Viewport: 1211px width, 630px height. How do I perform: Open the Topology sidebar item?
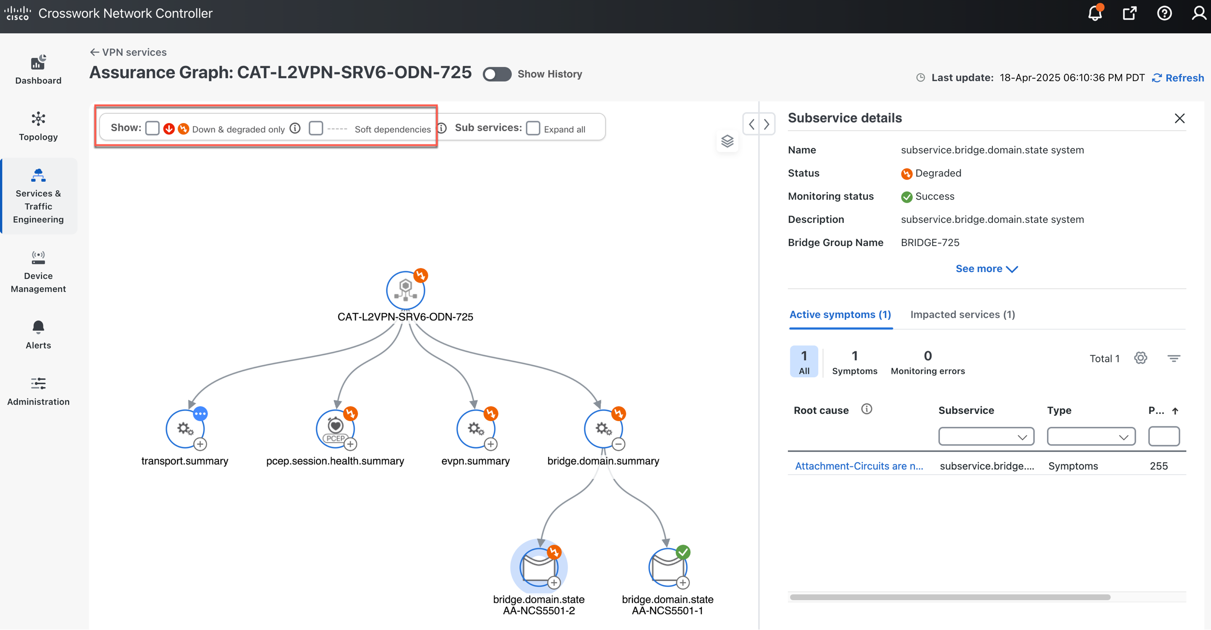click(38, 126)
